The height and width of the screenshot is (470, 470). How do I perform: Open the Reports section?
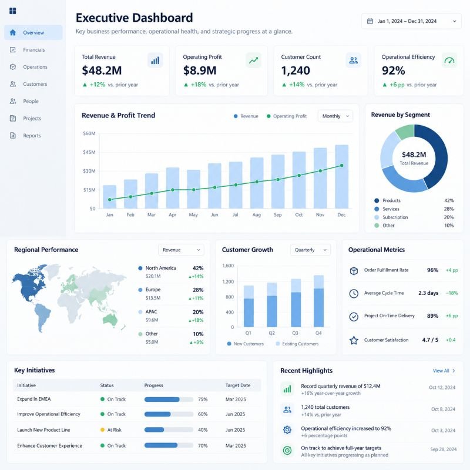(x=33, y=136)
